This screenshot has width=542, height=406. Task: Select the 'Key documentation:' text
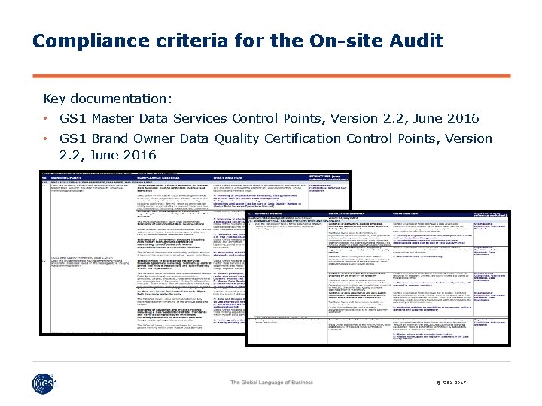tap(108, 98)
